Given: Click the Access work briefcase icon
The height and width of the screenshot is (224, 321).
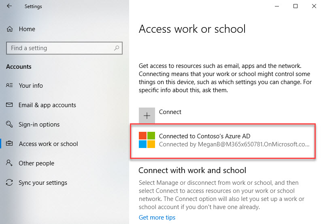Looking at the screenshot, I should [x=9, y=144].
